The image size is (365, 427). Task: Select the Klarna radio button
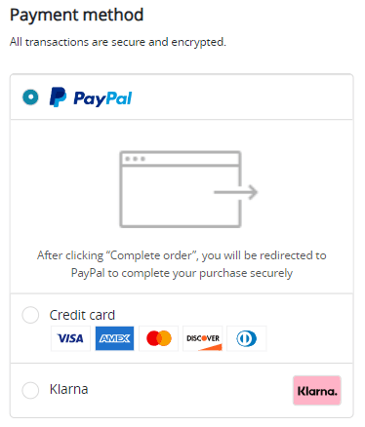pyautogui.click(x=30, y=390)
